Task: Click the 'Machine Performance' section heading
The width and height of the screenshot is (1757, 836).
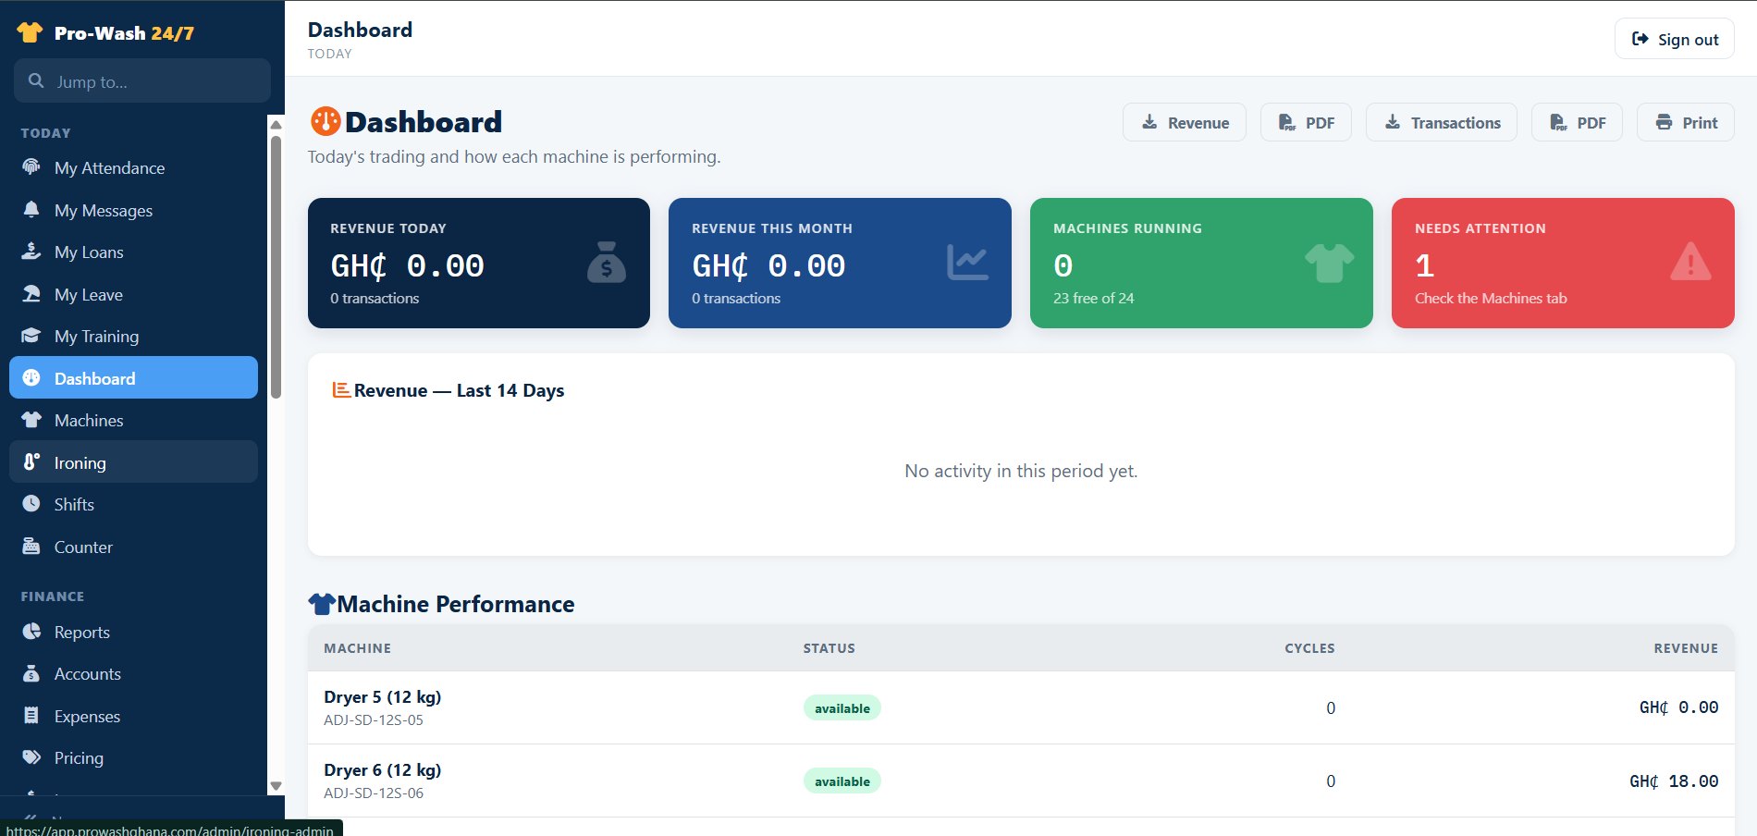Action: tap(456, 604)
